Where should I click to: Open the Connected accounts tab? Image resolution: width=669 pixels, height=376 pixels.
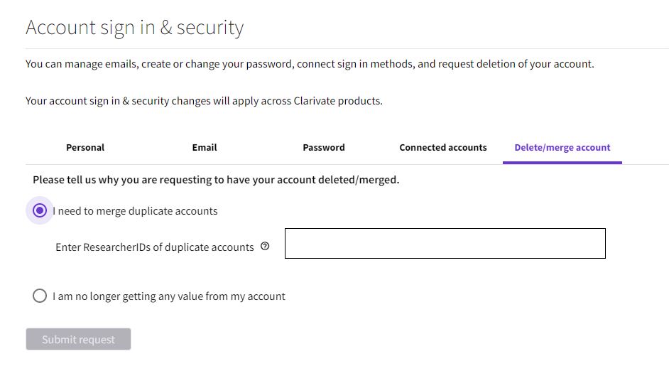[443, 148]
